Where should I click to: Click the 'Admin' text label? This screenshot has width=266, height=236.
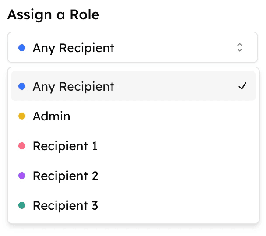pyautogui.click(x=51, y=116)
